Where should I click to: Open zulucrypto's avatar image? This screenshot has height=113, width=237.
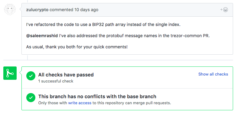coord(10,10)
